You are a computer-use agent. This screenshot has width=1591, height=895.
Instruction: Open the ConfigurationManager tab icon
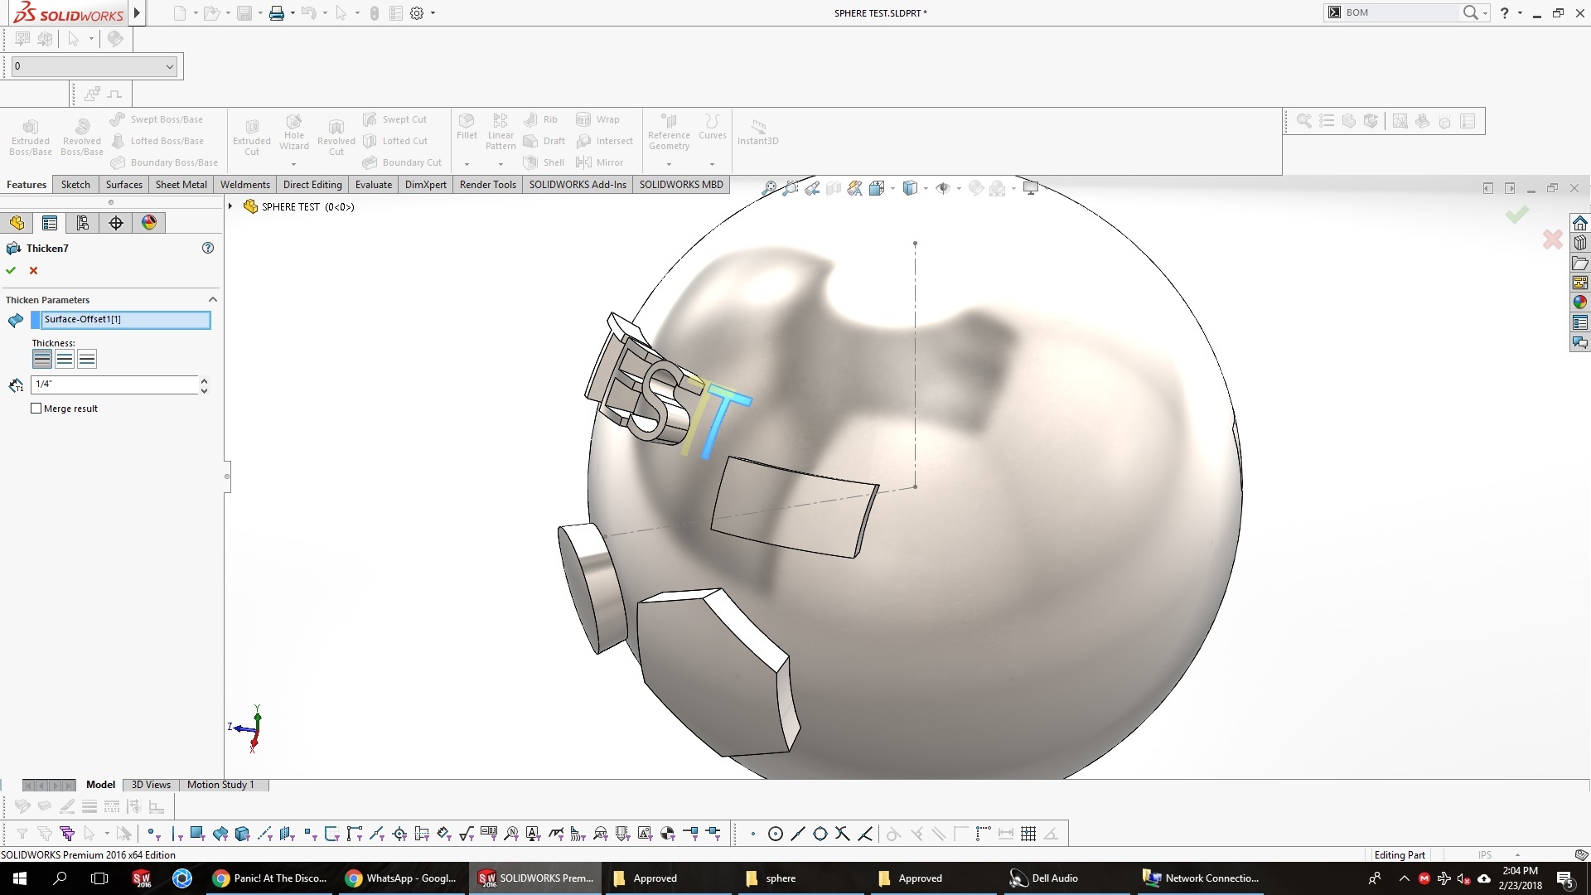(83, 223)
